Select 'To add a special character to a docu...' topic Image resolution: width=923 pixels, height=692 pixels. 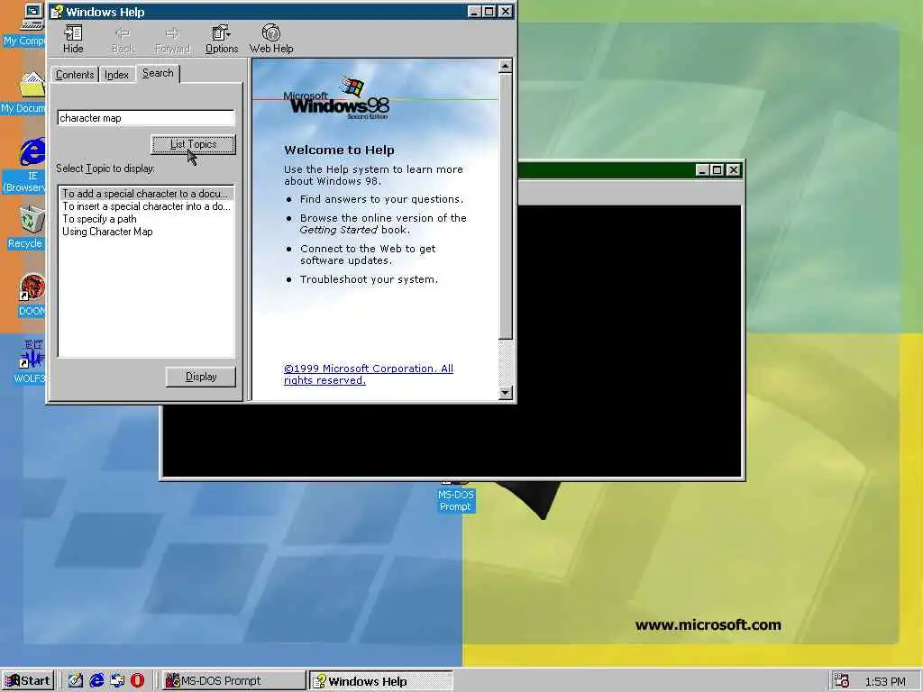pyautogui.click(x=145, y=194)
